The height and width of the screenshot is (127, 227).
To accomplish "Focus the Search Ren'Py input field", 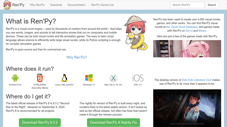I will pos(187,5).
